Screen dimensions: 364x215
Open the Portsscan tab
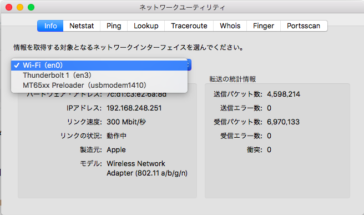(x=304, y=26)
